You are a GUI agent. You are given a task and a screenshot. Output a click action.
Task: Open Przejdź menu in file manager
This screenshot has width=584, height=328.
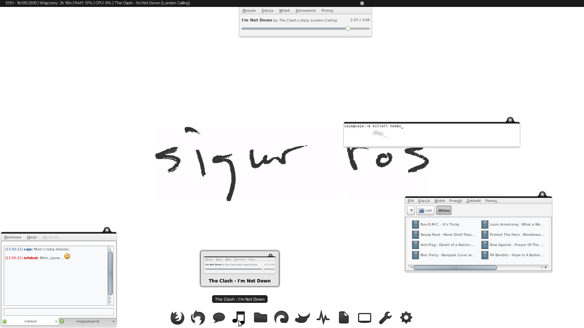click(x=456, y=201)
